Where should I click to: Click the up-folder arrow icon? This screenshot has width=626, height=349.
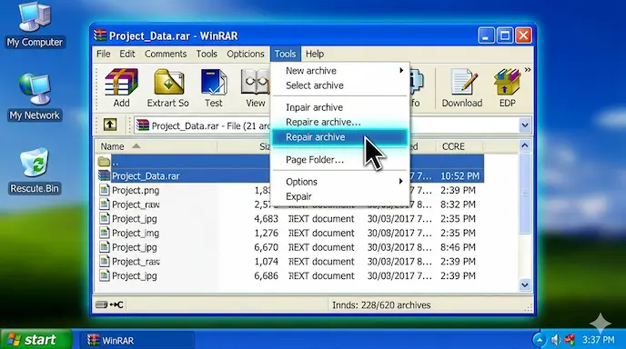point(110,125)
